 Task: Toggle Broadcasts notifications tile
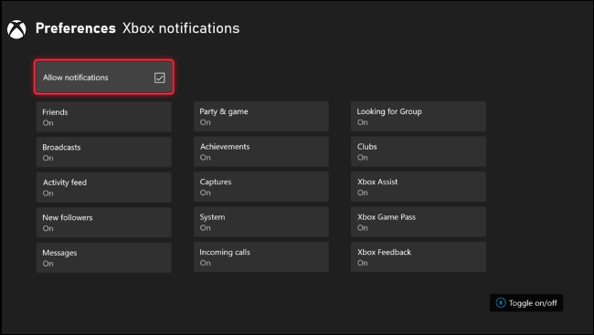[x=104, y=152]
